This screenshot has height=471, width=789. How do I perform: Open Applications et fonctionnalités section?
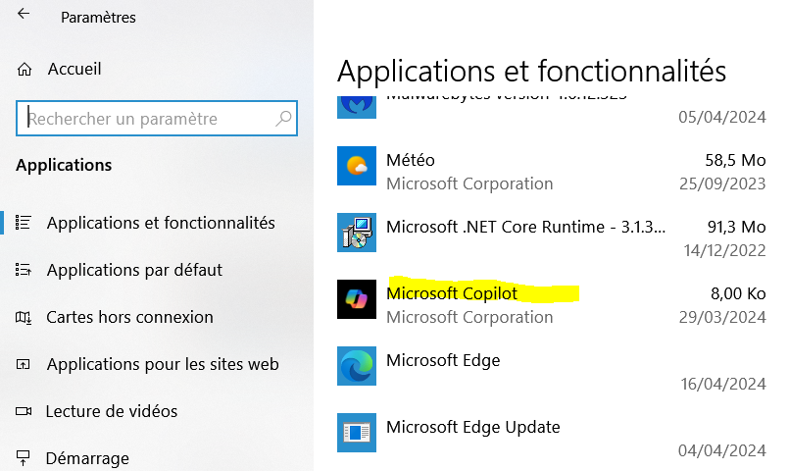pos(161,223)
